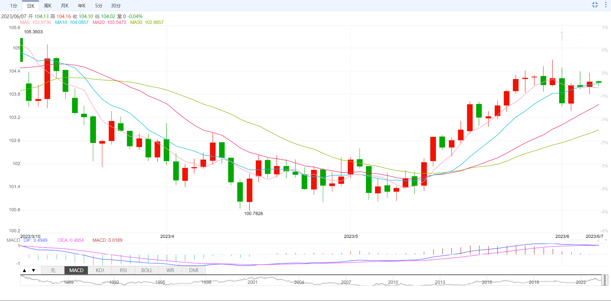Show the DMI indicator
Screen dimensions: 611x301
click(194, 270)
